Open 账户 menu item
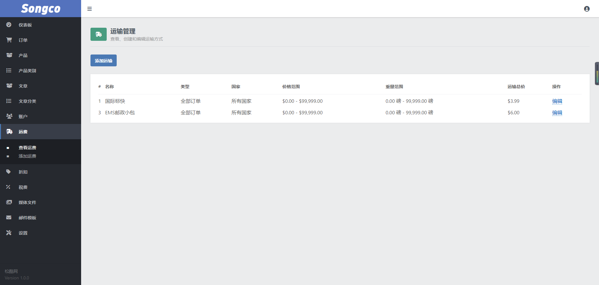 [41, 116]
